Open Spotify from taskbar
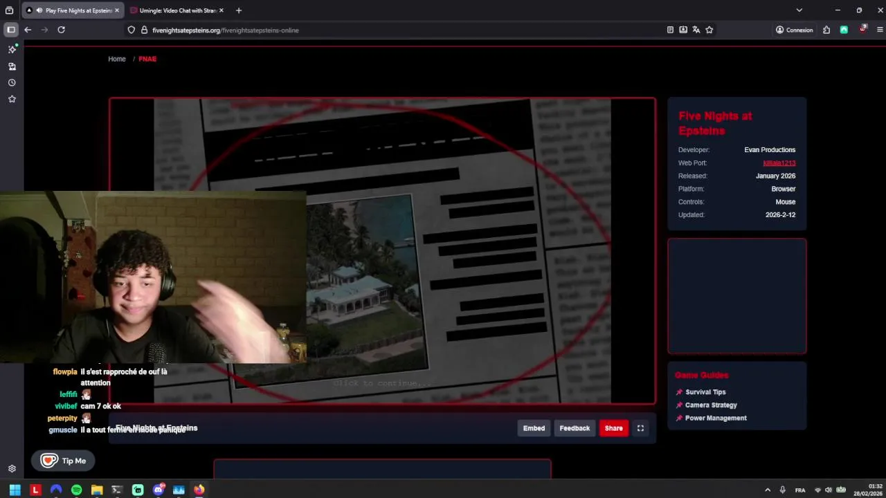This screenshot has height=498, width=886. pos(76,490)
